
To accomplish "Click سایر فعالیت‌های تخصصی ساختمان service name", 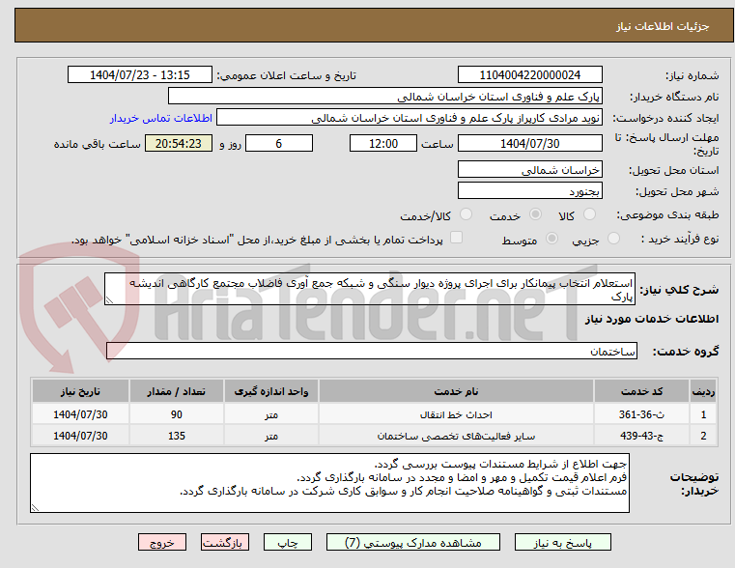I will 456,437.
